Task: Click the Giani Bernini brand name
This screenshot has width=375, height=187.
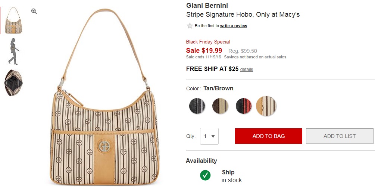Action: [207, 6]
